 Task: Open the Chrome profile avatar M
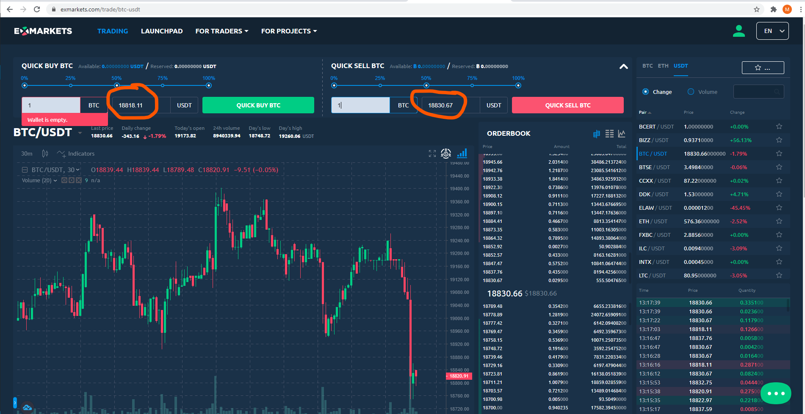[787, 9]
